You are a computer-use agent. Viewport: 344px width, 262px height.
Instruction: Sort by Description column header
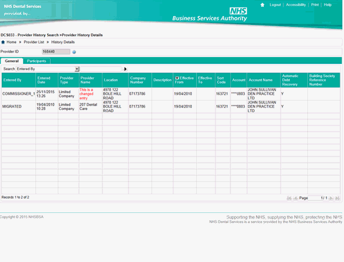pos(162,80)
